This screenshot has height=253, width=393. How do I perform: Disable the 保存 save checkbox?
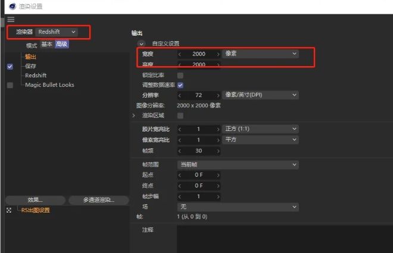click(10, 67)
